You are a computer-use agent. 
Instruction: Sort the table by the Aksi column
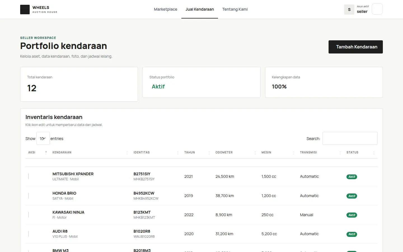(37, 152)
